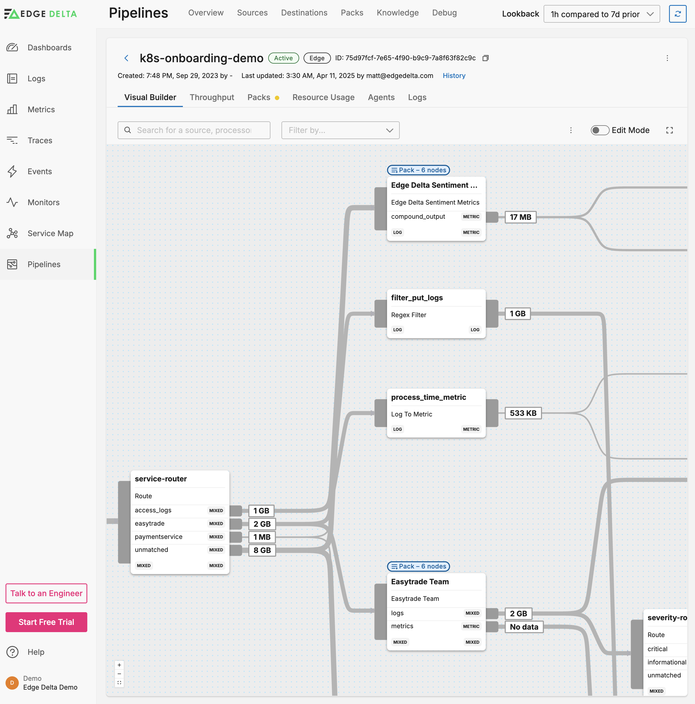This screenshot has width=695, height=704.
Task: Select the process_time_metric node
Action: [436, 413]
